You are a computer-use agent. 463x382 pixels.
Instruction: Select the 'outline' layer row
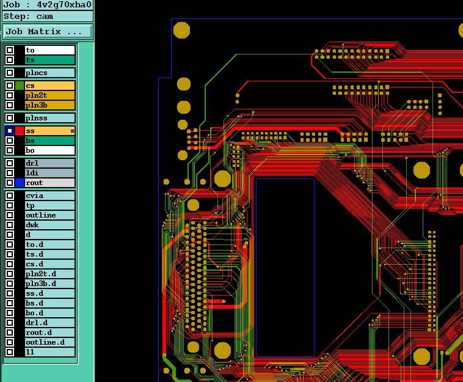(x=49, y=215)
